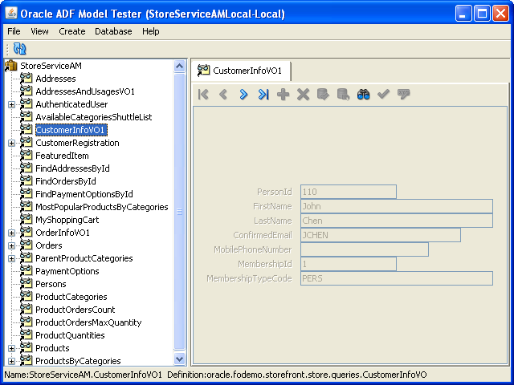Select ProductOrdersMaxQuantity in the tree

click(x=88, y=322)
